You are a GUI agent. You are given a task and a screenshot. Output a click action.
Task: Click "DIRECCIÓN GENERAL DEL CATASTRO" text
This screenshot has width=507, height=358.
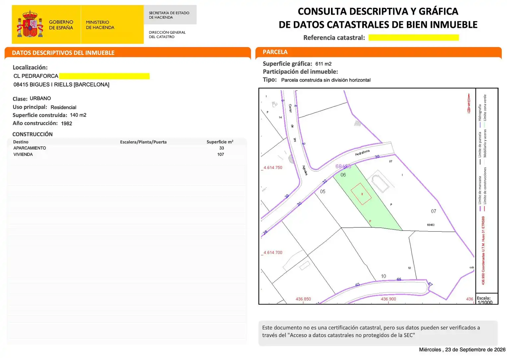click(167, 34)
